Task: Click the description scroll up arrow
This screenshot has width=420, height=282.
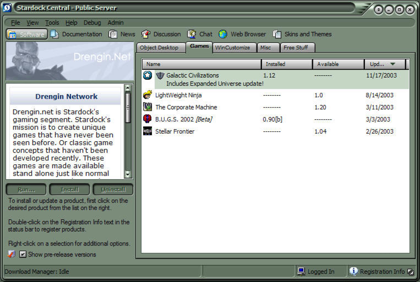Action: [128, 88]
